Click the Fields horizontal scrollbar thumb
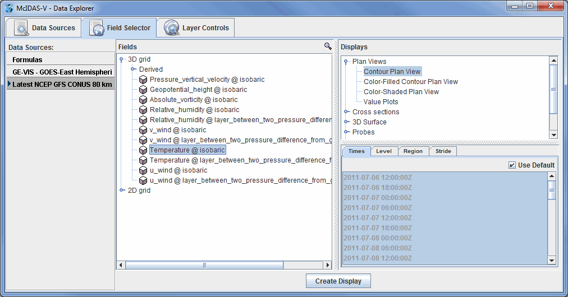This screenshot has height=297, width=568. [204, 265]
